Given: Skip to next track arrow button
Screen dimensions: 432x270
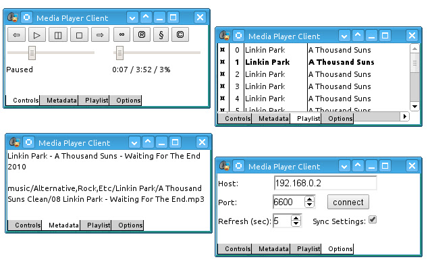Looking at the screenshot, I should click(x=99, y=34).
